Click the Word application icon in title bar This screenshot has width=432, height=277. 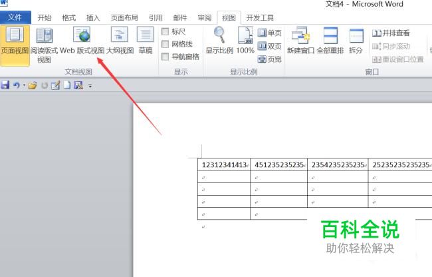[x=4, y=3]
